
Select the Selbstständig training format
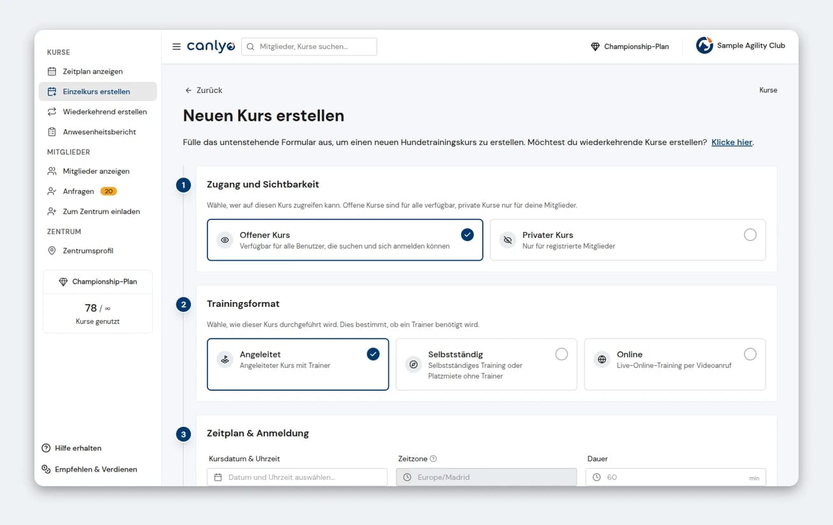pyautogui.click(x=487, y=365)
